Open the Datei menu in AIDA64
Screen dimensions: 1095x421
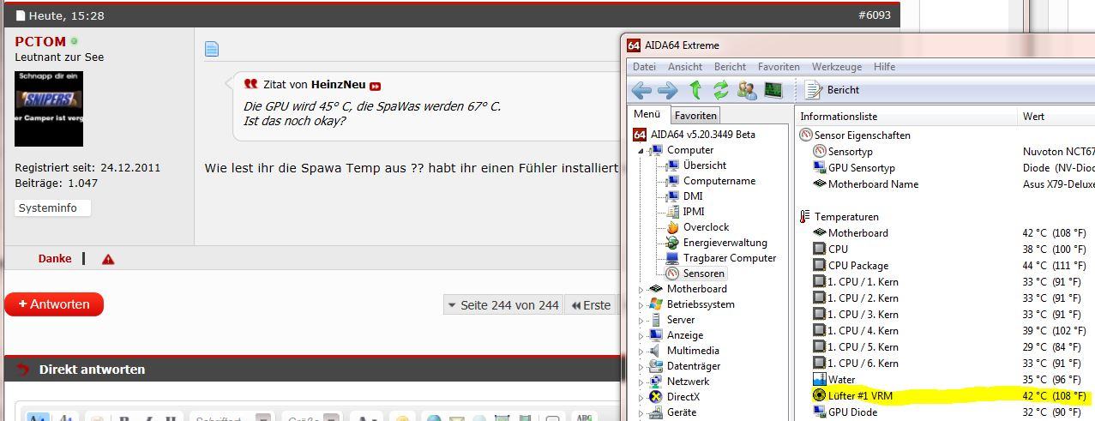point(644,66)
